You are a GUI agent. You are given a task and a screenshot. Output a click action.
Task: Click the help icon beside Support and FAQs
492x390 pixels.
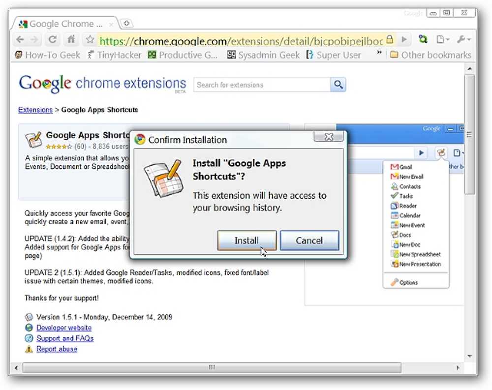(29, 338)
